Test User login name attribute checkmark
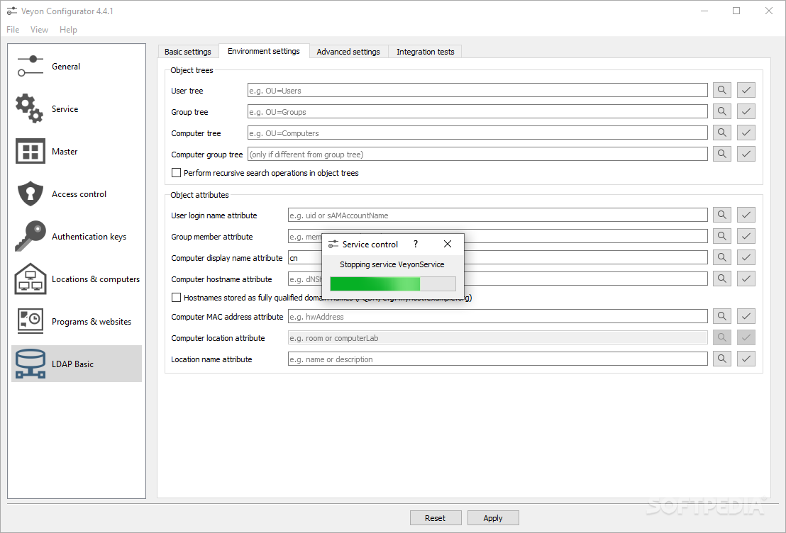Image resolution: width=786 pixels, height=533 pixels. coord(746,215)
